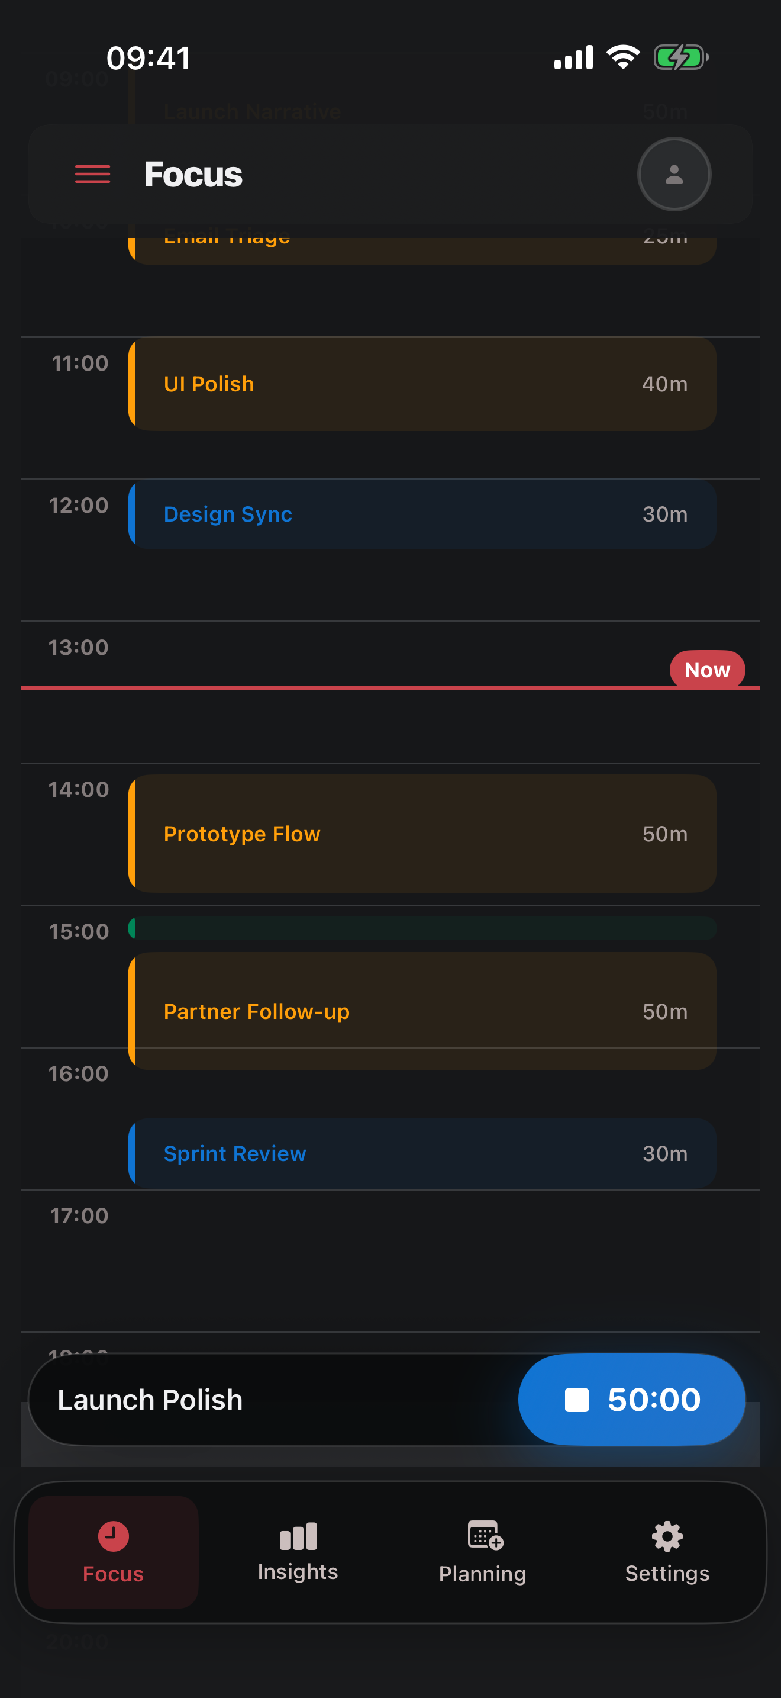Stop the 50:00 timer button

(631, 1400)
